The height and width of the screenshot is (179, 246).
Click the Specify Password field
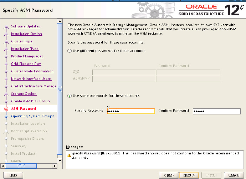131,111
